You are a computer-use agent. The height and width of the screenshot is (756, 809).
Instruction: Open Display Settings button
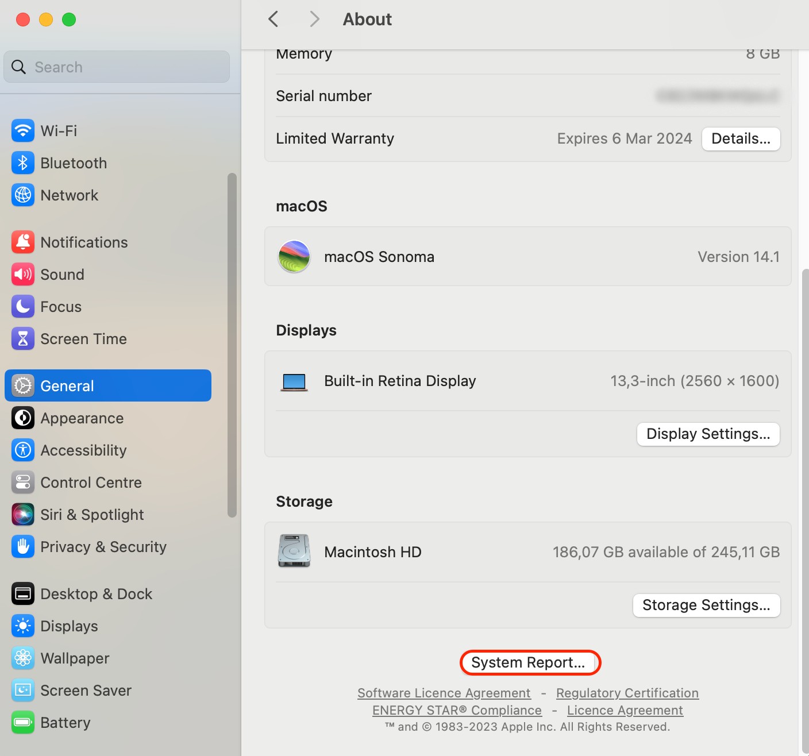[x=708, y=434]
